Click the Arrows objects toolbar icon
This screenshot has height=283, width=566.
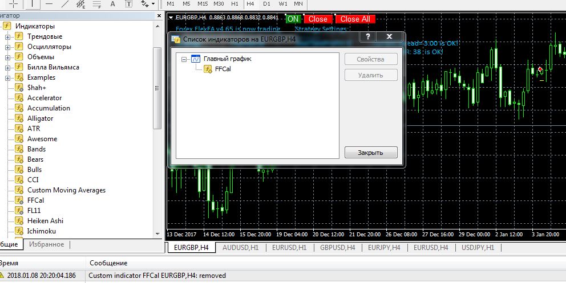click(x=145, y=4)
